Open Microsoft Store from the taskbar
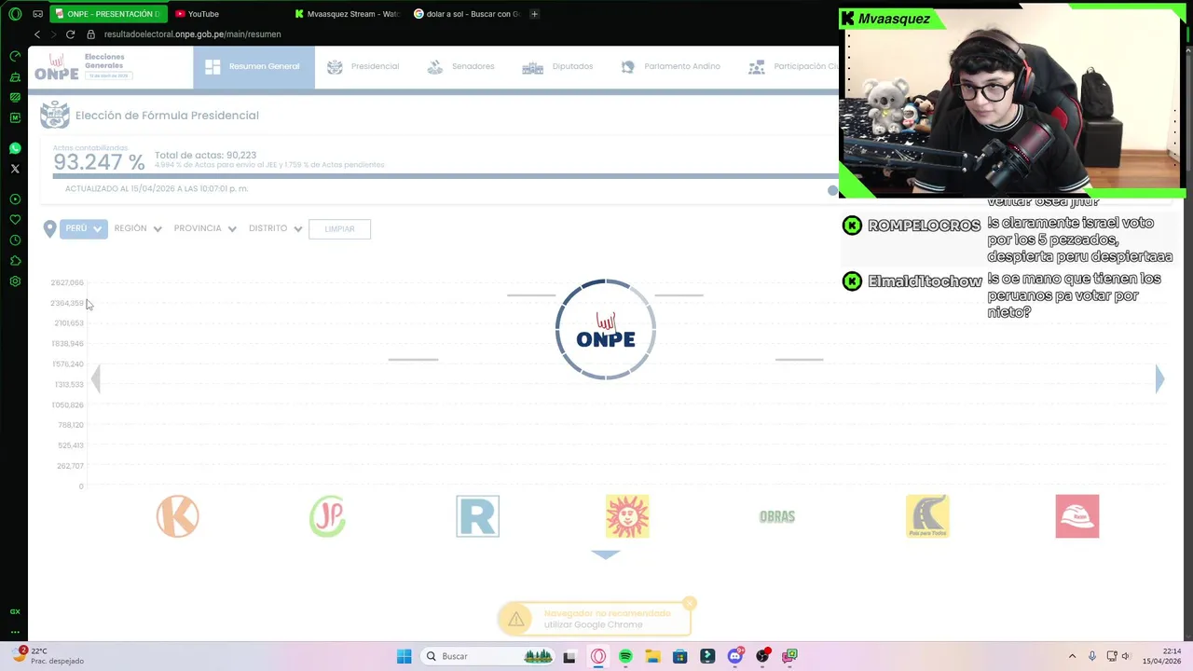 coord(680,656)
